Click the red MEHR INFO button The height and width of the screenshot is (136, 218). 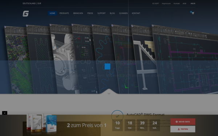183,122
